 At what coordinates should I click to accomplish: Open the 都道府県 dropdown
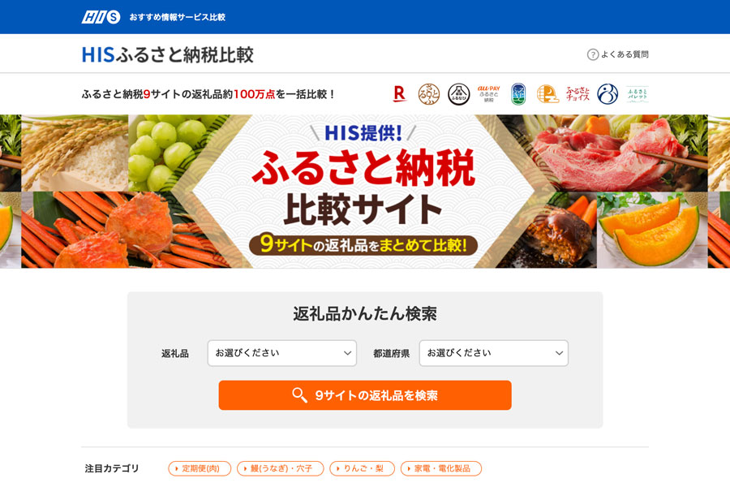click(x=494, y=353)
